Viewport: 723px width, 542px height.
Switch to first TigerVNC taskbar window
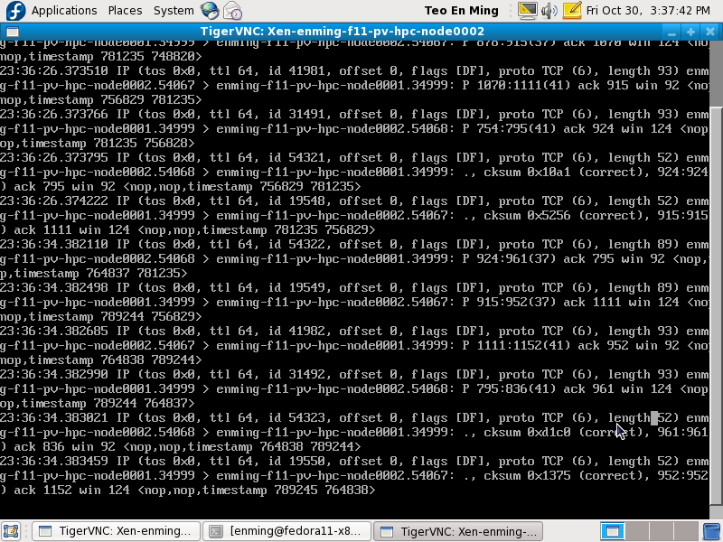[x=116, y=531]
